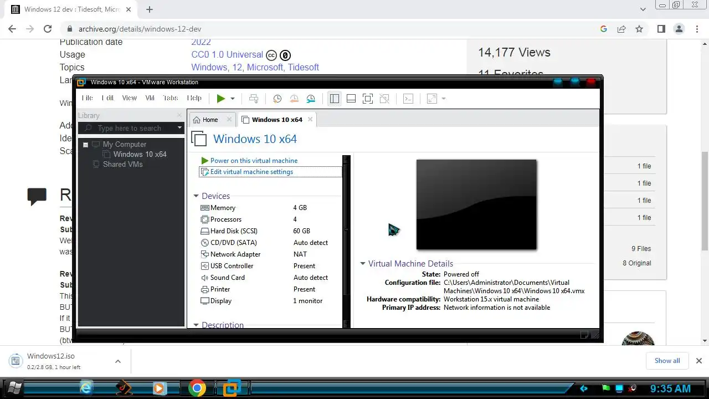Open the Windows Start button
Screen dimensions: 709x399
13,388
